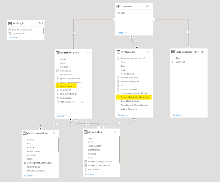Click filter direction arrow on Calendario–API Quantum relationship
This screenshot has height=182, width=220.
pyautogui.click(x=134, y=42)
